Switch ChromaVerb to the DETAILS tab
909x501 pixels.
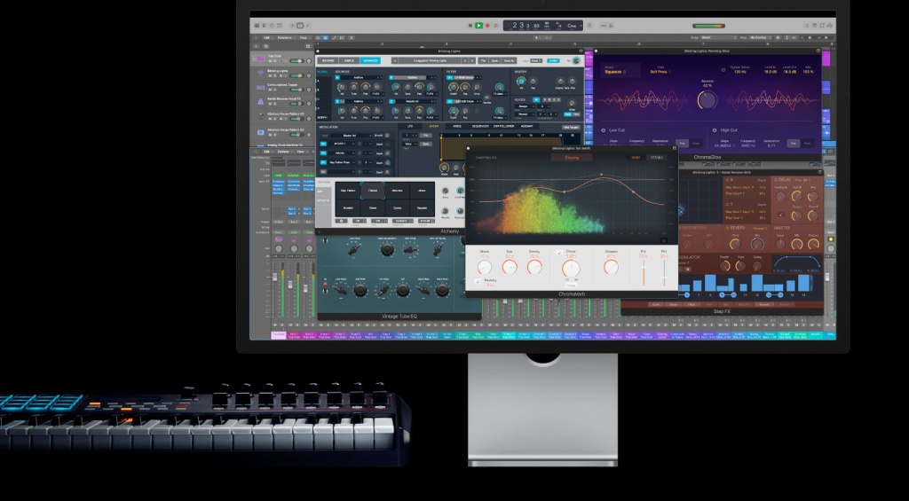coord(657,158)
